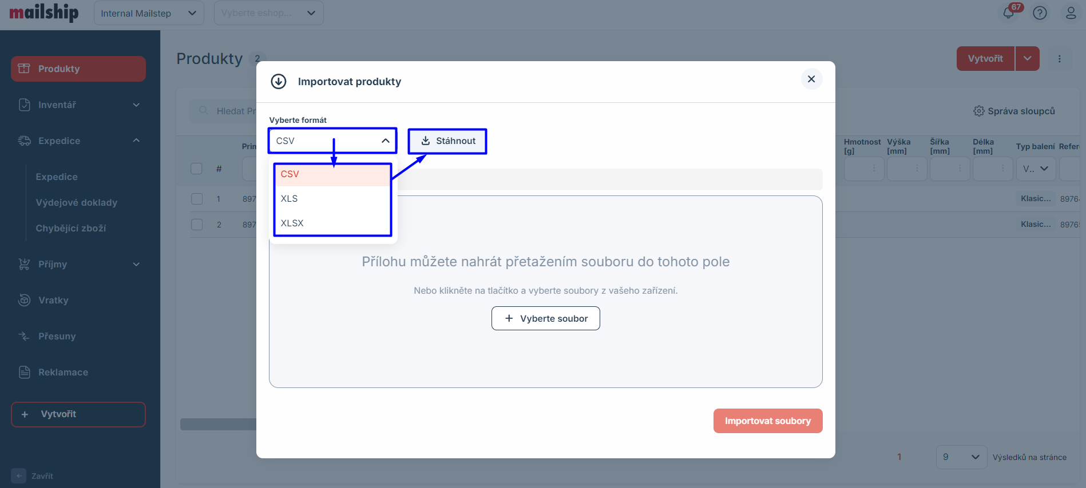Viewport: 1086px width, 488px height.
Task: Expand the Vytvořit split-button arrow
Action: [x=1027, y=59]
